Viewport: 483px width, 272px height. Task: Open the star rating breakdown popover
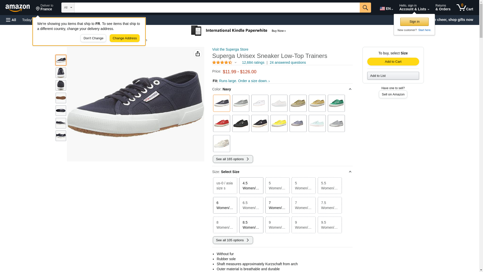click(x=224, y=62)
